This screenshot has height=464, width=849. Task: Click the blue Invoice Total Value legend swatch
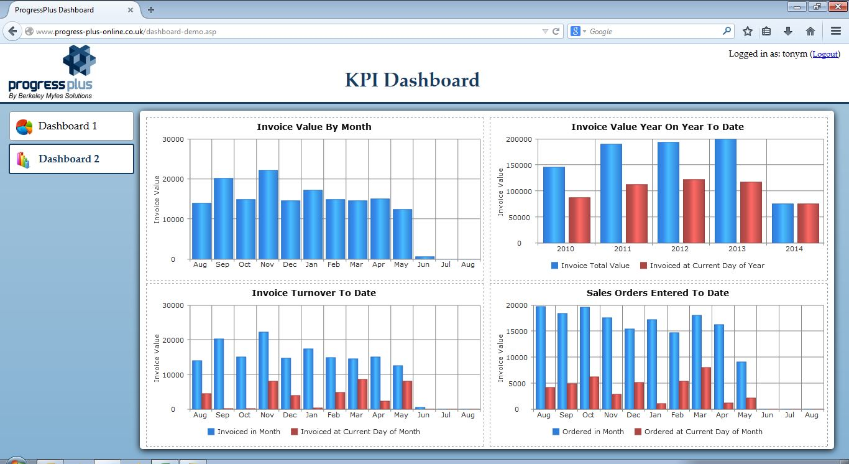click(554, 266)
